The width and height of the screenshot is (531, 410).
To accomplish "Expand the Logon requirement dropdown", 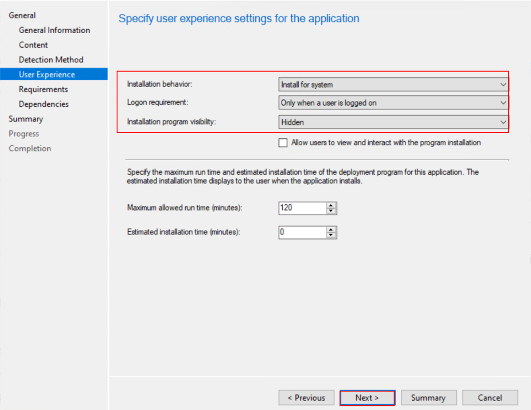I will point(393,103).
